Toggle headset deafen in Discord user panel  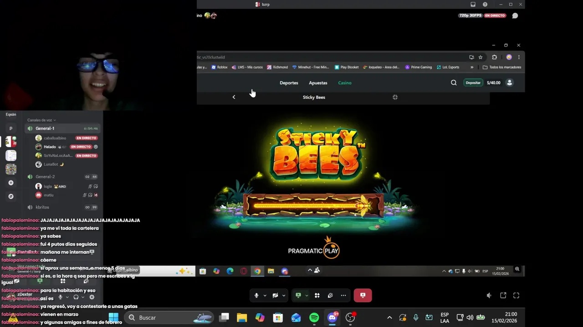tap(76, 297)
